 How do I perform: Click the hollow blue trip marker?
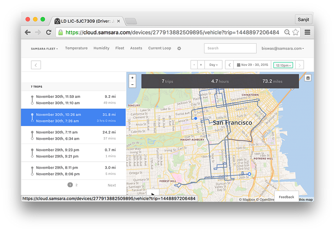[249, 174]
